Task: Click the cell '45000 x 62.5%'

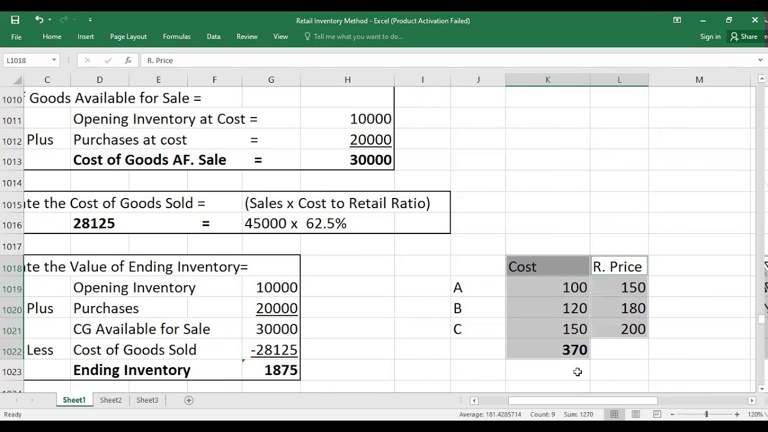Action: [296, 224]
